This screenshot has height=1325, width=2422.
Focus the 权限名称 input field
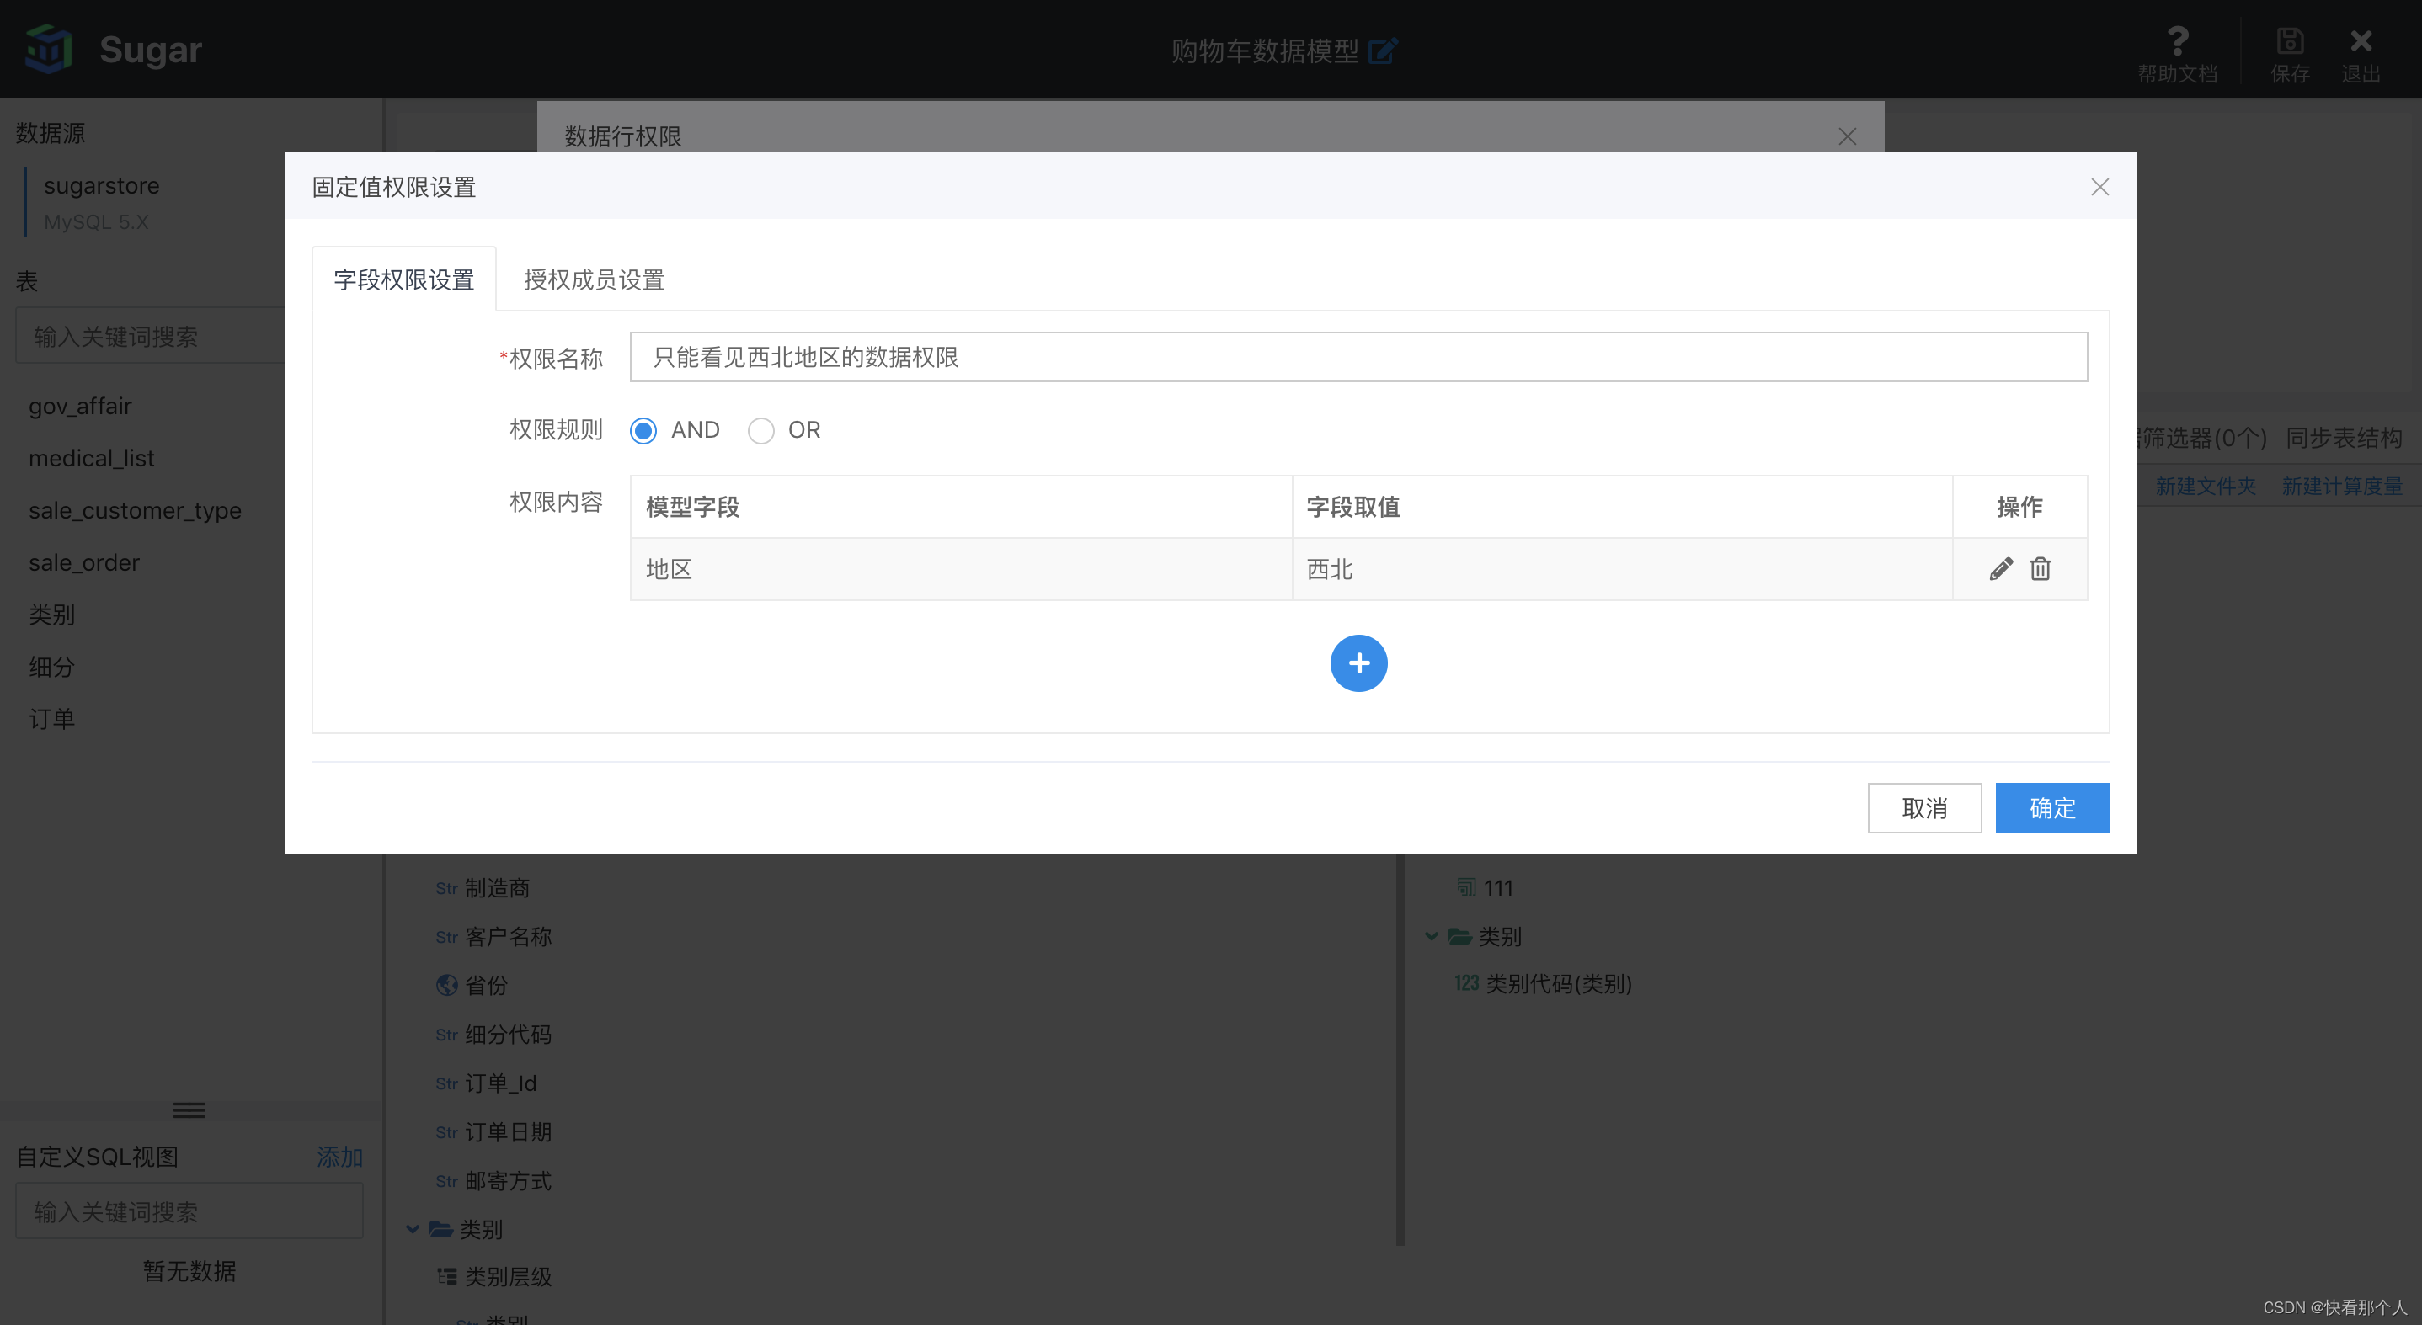tap(1358, 357)
